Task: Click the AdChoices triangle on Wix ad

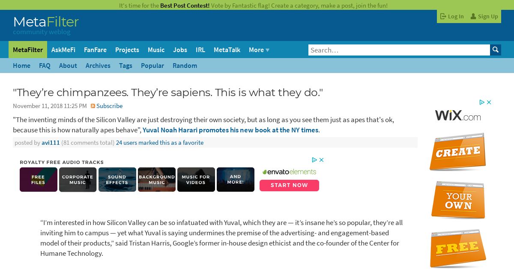Action: coord(482,102)
